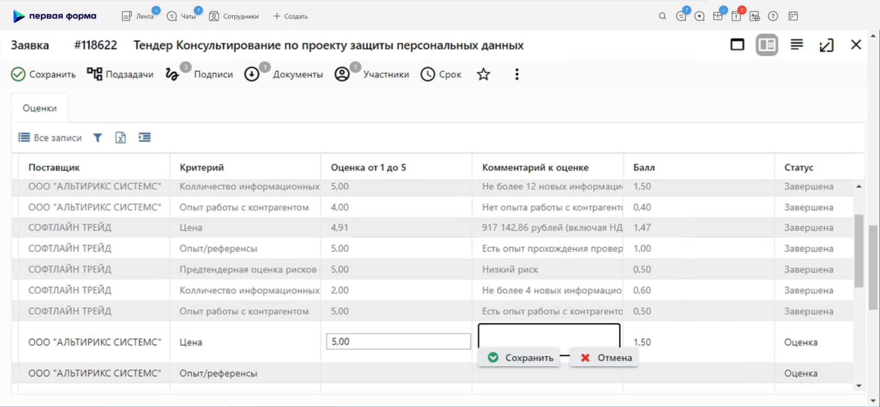Image resolution: width=880 pixels, height=407 pixels.
Task: Open the calendar icon in the top bar
Action: click(793, 16)
